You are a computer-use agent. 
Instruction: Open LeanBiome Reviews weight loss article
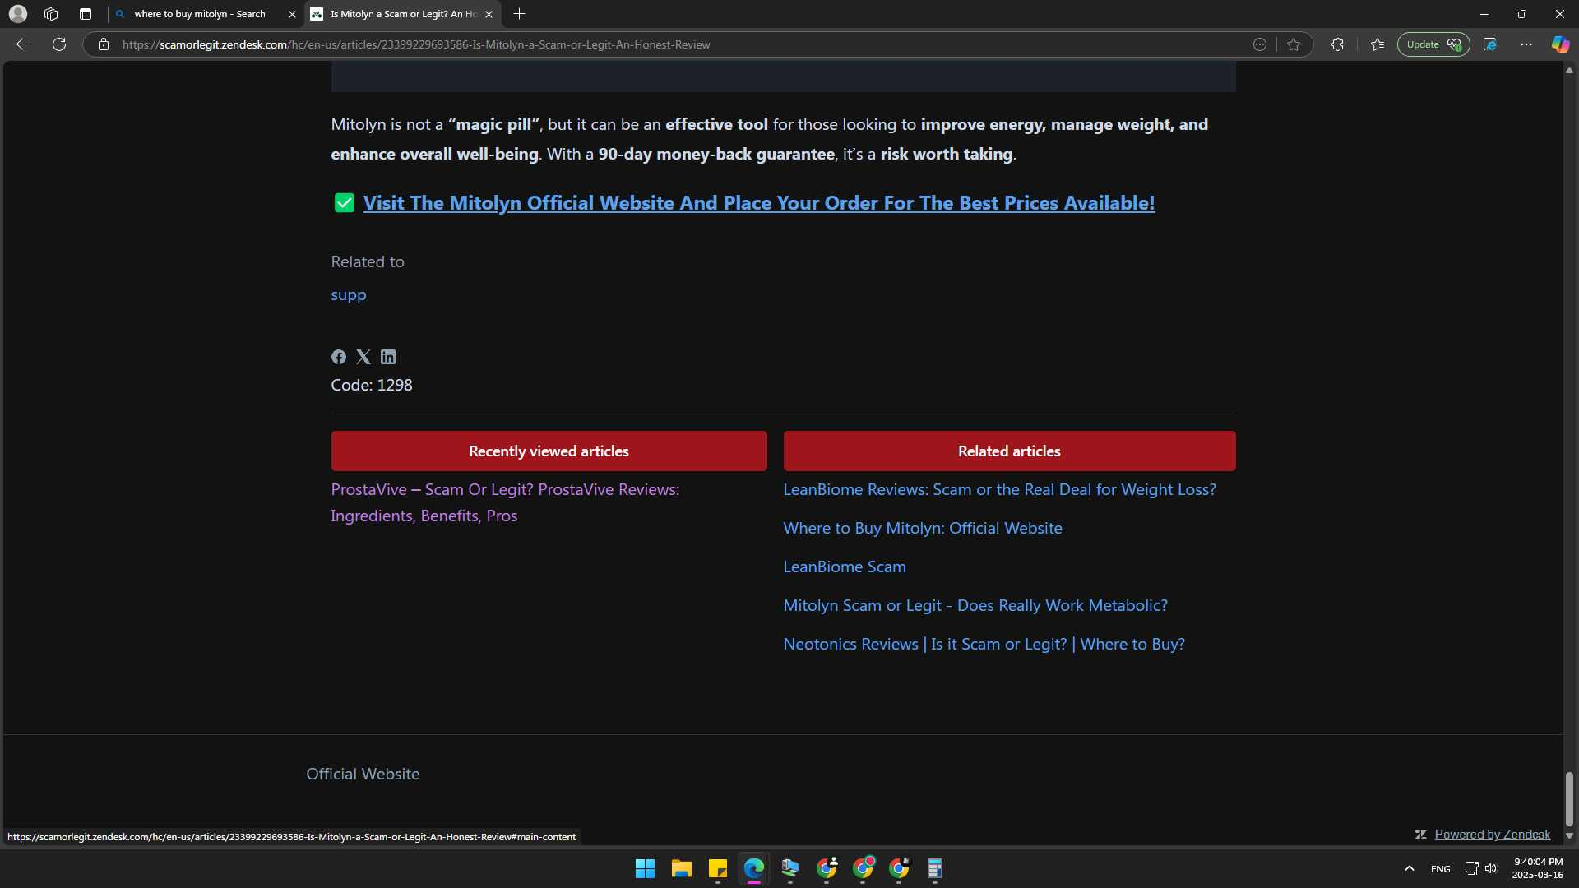(999, 489)
